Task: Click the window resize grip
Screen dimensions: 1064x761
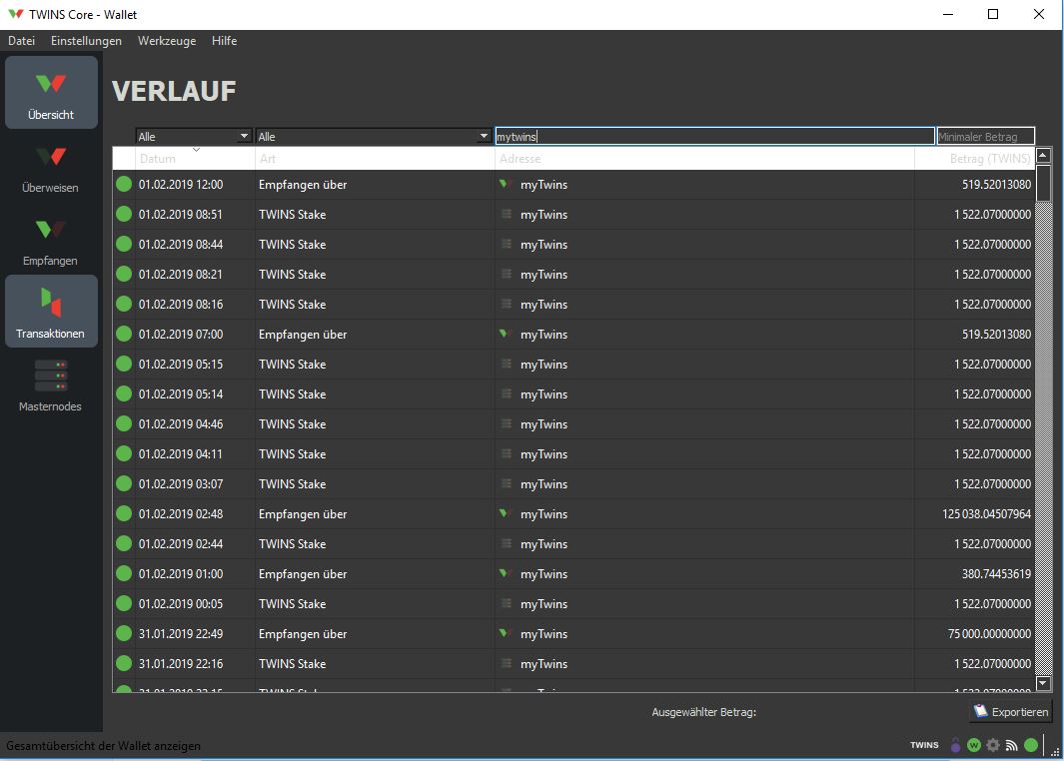Action: coord(1055,751)
